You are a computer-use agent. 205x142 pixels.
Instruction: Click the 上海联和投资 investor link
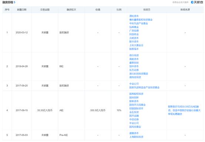[136, 137]
